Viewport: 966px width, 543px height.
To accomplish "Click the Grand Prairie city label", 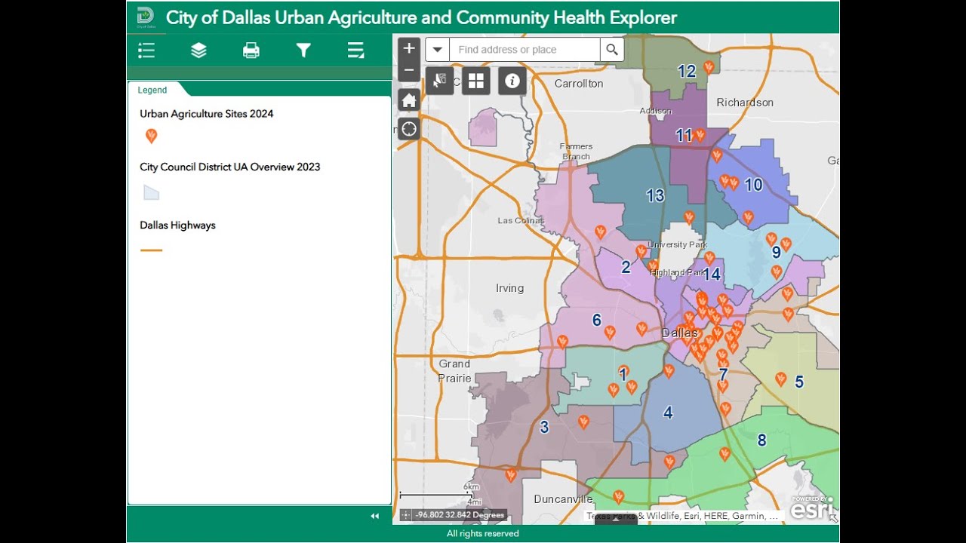I will [454, 371].
